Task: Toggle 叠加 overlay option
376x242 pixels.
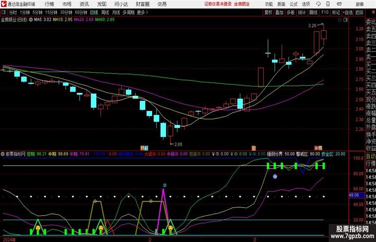Action: pos(280,12)
